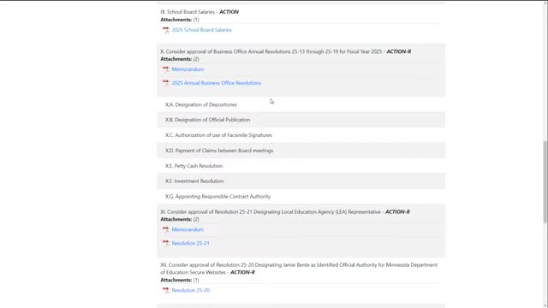Click agenda item XI. Resolution 25-21 LEA Representative heading
Image resolution: width=548 pixels, height=308 pixels.
pos(285,212)
